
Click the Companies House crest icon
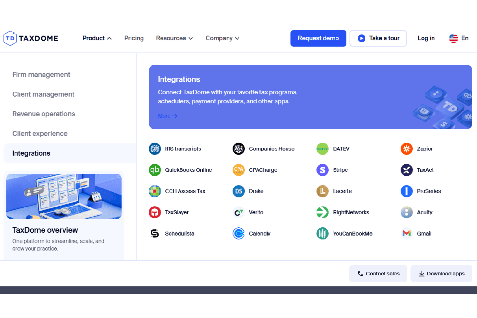point(238,149)
